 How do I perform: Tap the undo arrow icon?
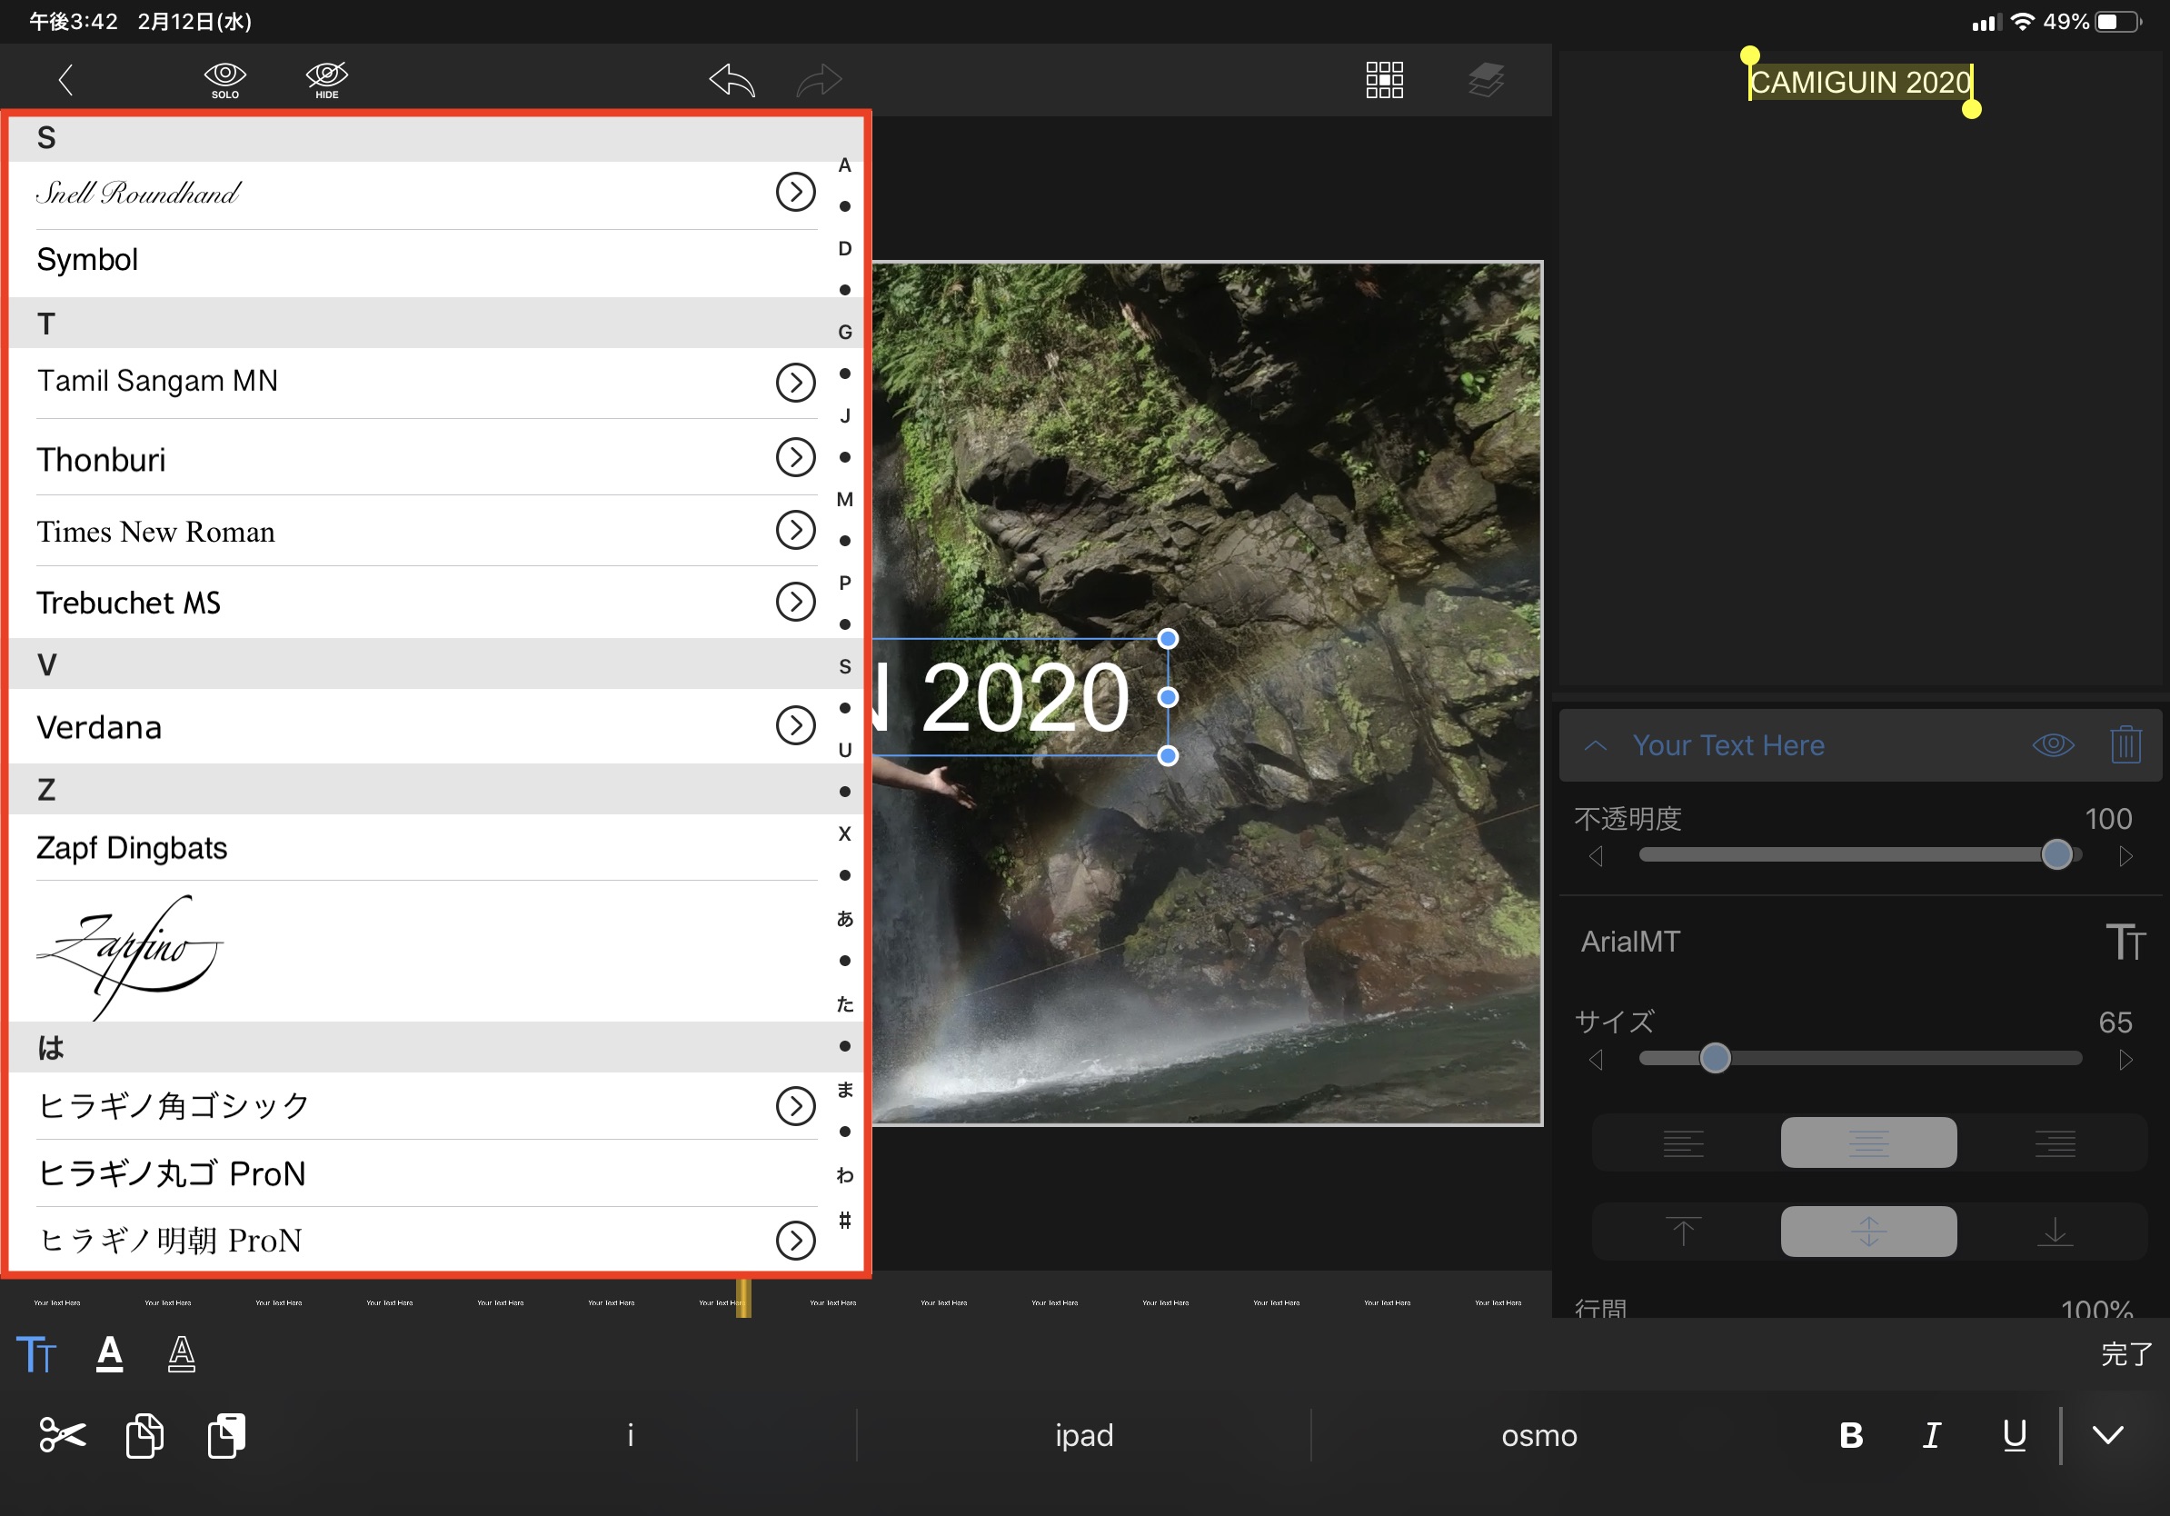[732, 80]
